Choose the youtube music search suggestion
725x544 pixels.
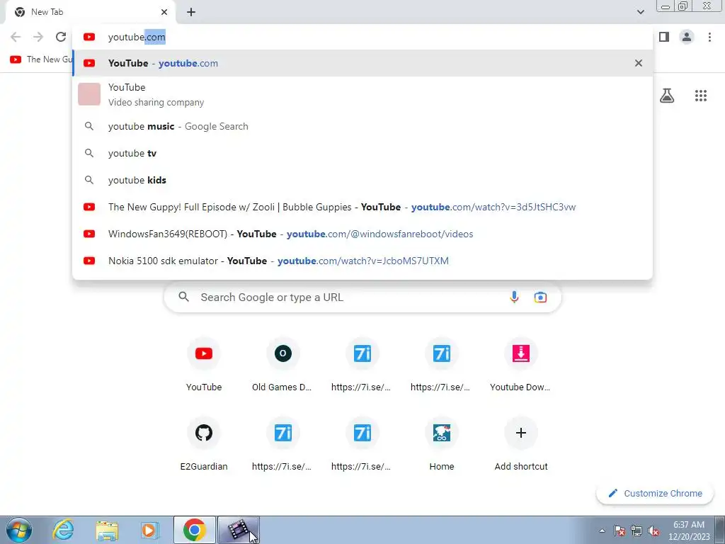coord(362,126)
